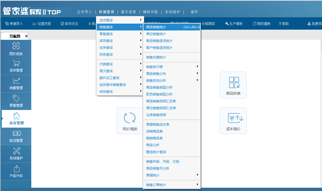Open the 同价调拨 tile
322x191 pixels.
[x=130, y=121]
